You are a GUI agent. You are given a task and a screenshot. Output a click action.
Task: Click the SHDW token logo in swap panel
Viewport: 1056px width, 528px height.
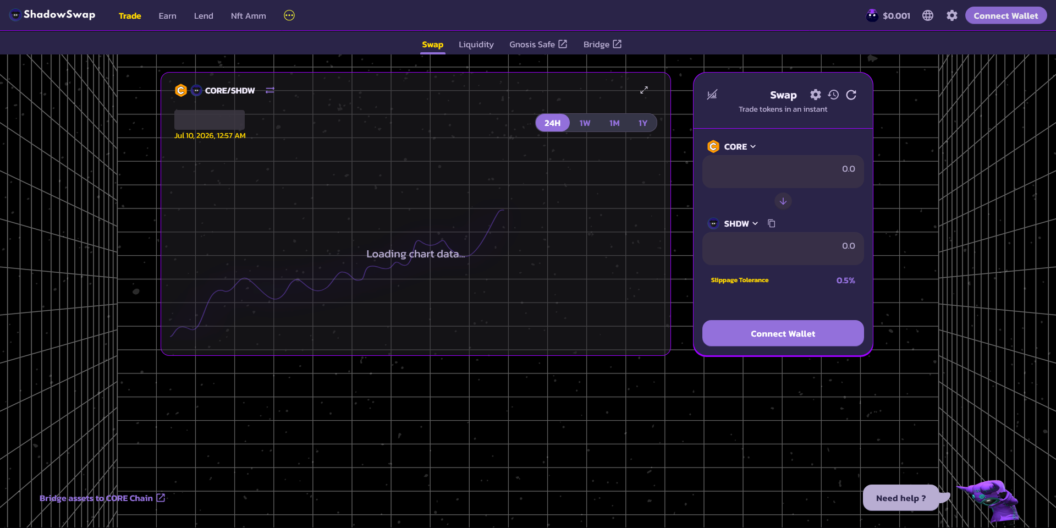pos(713,223)
